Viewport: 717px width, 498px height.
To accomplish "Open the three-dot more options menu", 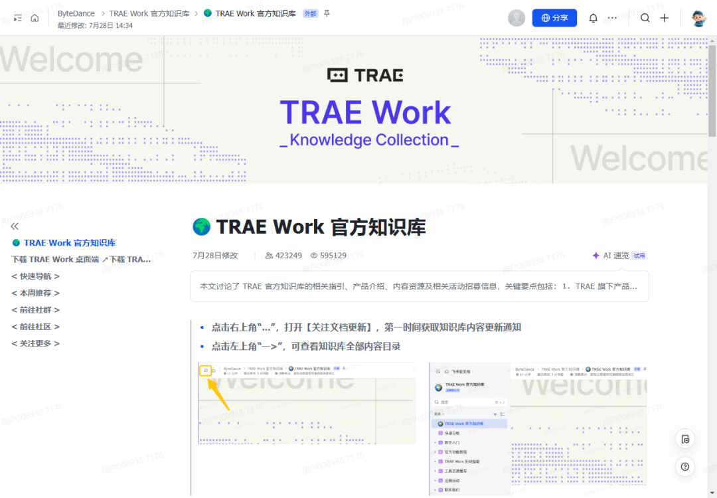I will (612, 18).
